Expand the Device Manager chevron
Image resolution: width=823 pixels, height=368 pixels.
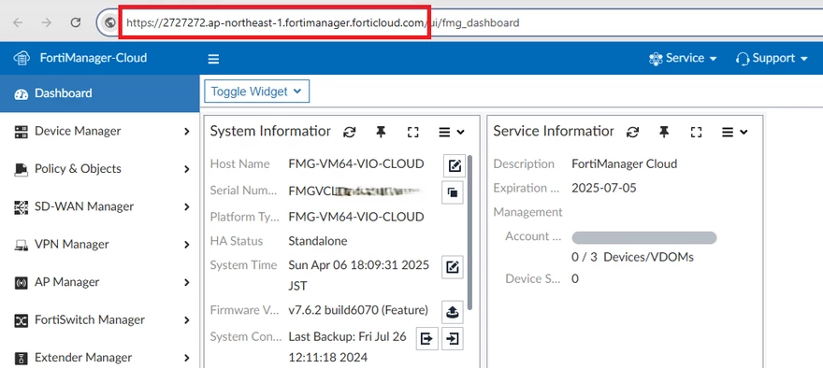(187, 132)
